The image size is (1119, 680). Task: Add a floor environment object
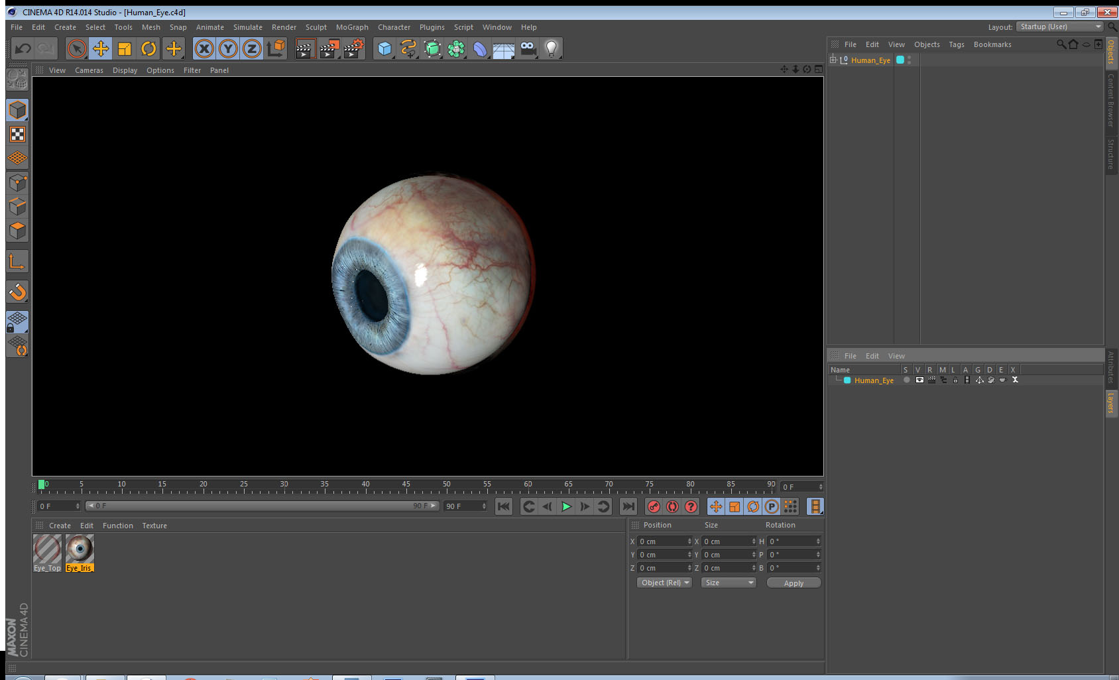(504, 50)
